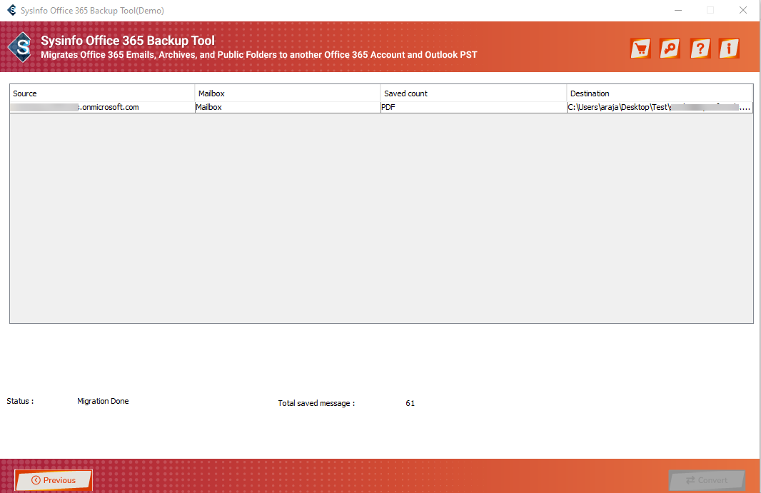Viewport: 761px width, 493px height.
Task: Select the C:\Users\araja destination path cell
Action: coord(660,107)
